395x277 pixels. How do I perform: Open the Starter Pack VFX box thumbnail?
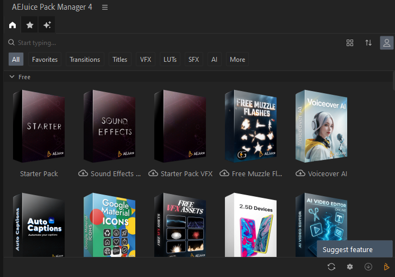coord(180,126)
